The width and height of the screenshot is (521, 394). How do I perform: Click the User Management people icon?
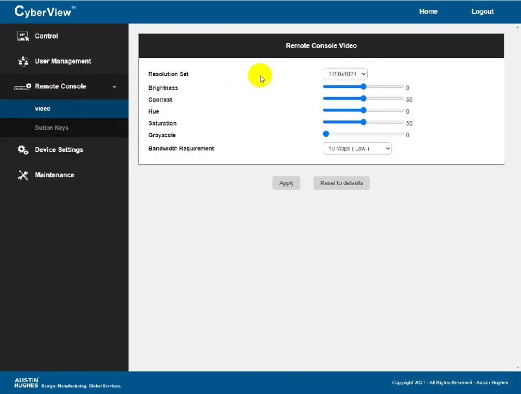23,61
